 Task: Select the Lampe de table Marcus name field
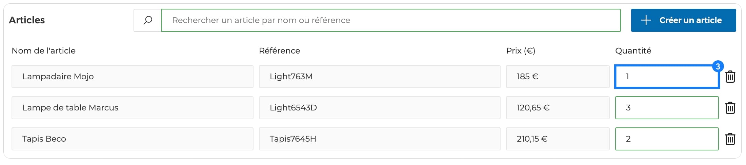133,108
